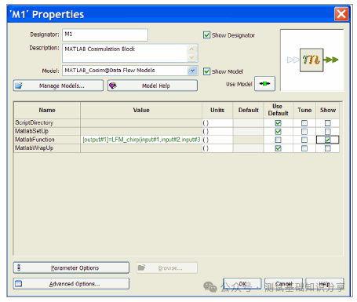Click the ScriptDirectory units cell
Screen dimensions: 357x302
coord(217,123)
